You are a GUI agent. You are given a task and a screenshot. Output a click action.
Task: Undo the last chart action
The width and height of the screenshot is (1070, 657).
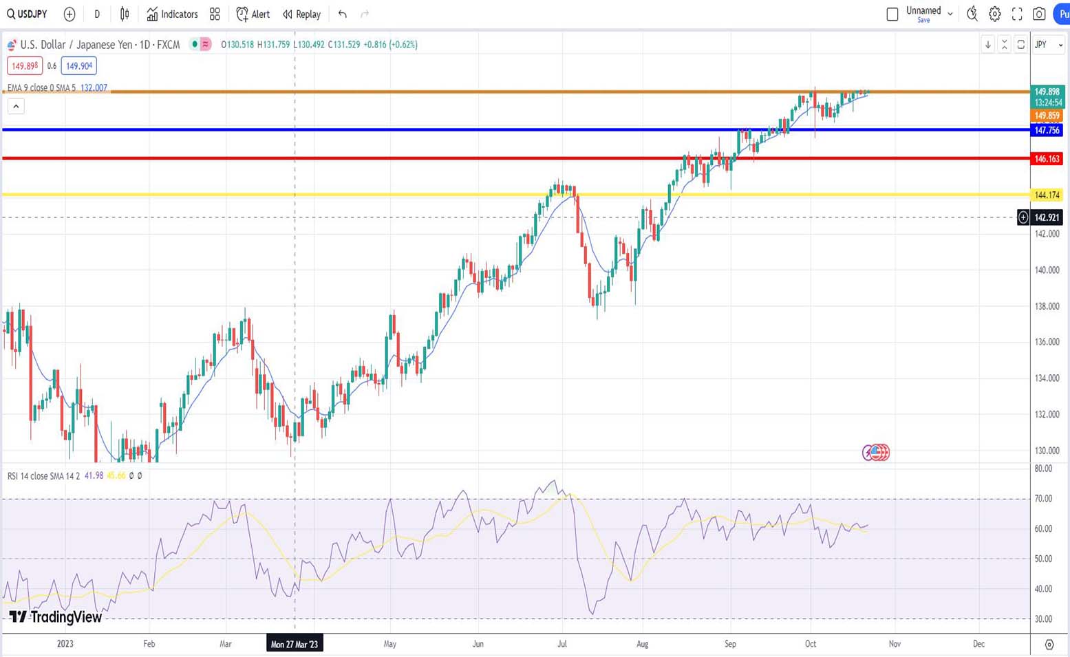[342, 14]
